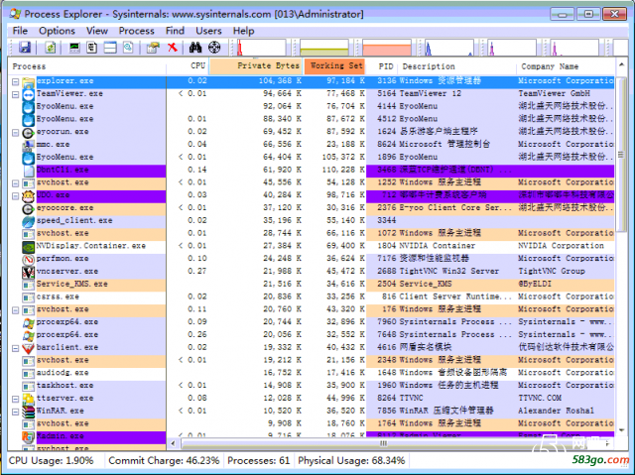Sort by the PID column header
Screen dimensions: 635x475
(x=382, y=66)
